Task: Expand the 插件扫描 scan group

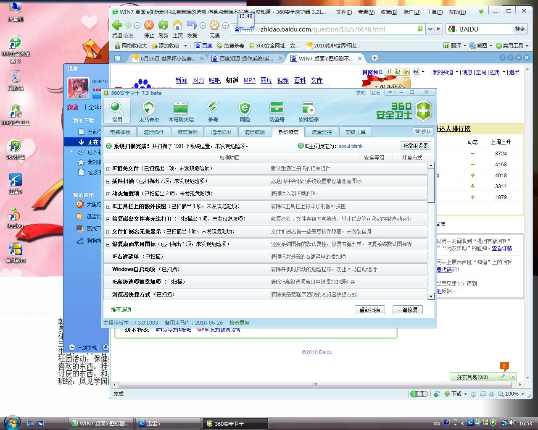Action: [x=108, y=181]
